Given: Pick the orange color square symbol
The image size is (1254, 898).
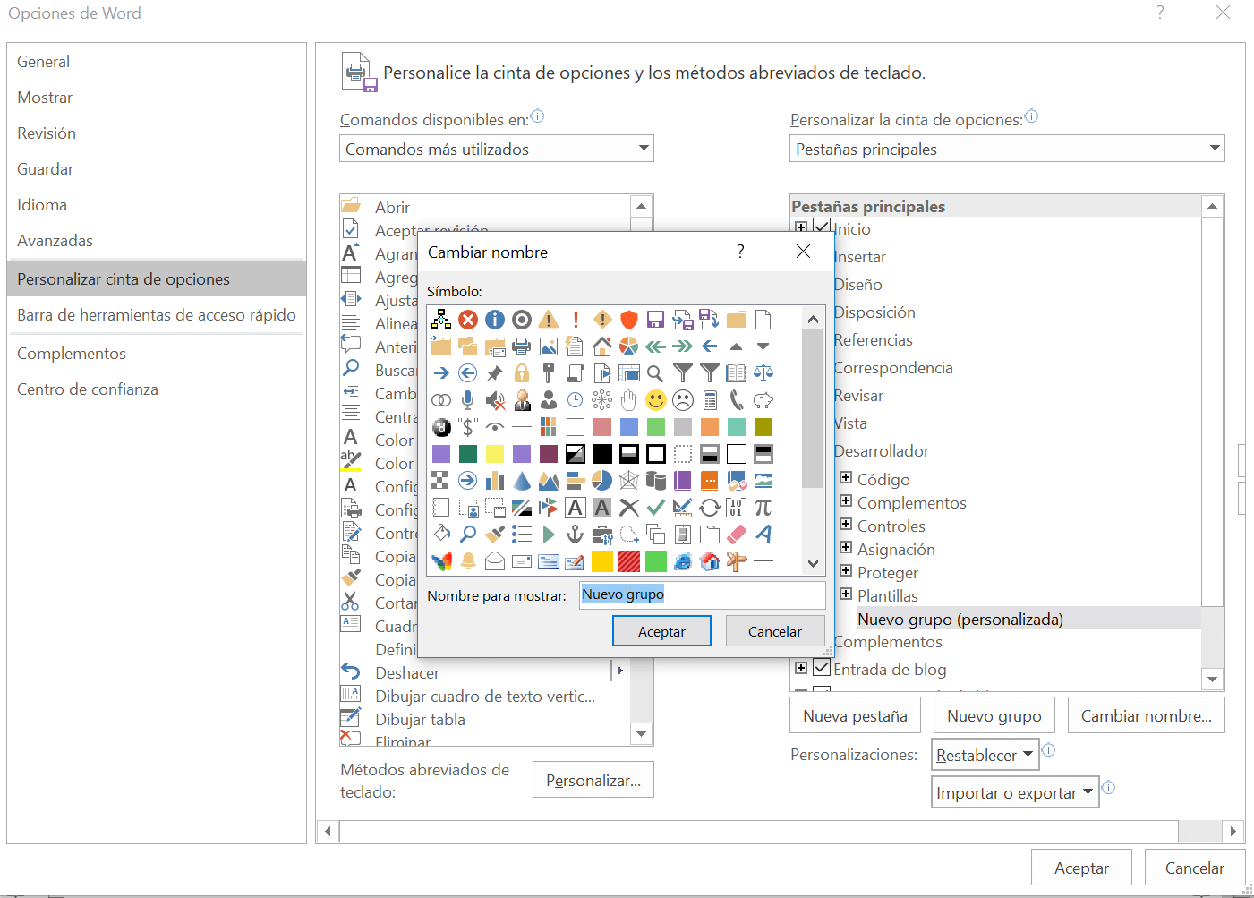Looking at the screenshot, I should click(710, 427).
